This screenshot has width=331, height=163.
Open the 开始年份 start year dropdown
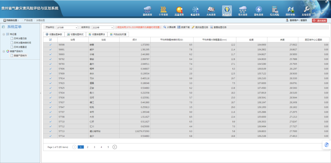pyautogui.click(x=67, y=28)
